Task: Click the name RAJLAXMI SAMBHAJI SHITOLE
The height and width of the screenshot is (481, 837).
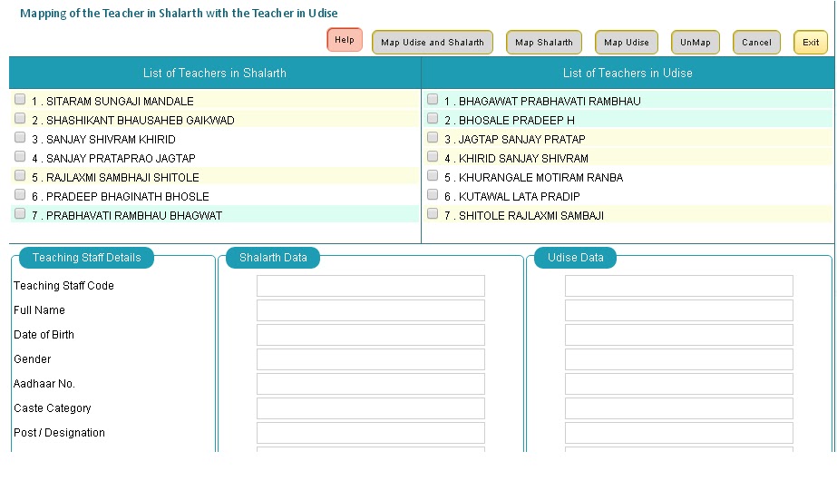Action: click(122, 178)
